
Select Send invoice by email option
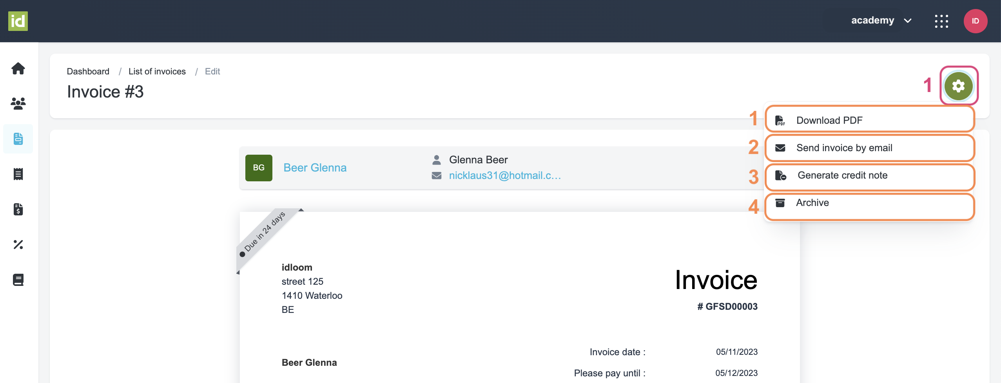click(x=844, y=148)
